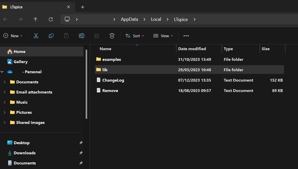Add a new tab with plus button
The height and width of the screenshot is (169, 298).
[x=83, y=7]
